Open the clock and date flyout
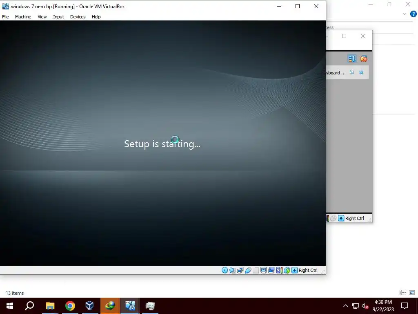This screenshot has width=418, height=314. tap(383, 306)
